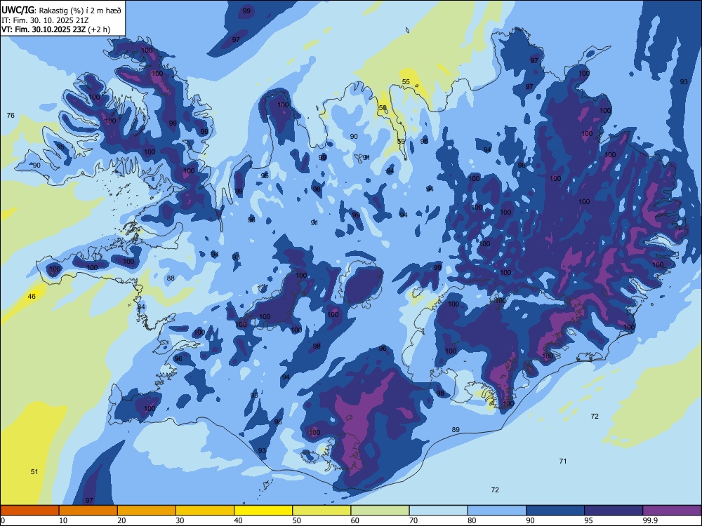Pick the dark indigo 95–99.9 legend swatch
The image size is (702, 526).
point(614,511)
